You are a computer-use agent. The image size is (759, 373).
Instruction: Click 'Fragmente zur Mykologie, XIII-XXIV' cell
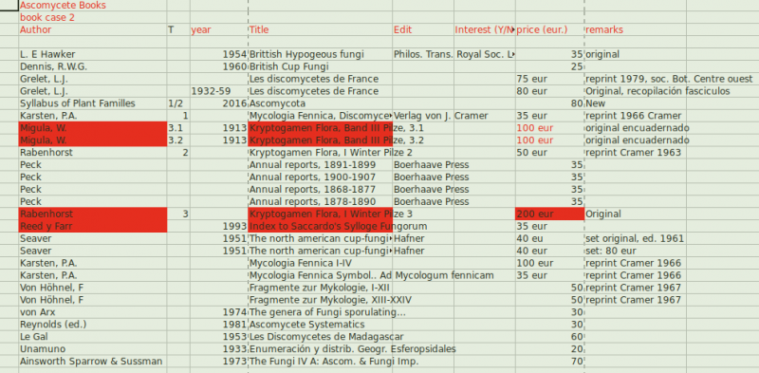click(330, 300)
